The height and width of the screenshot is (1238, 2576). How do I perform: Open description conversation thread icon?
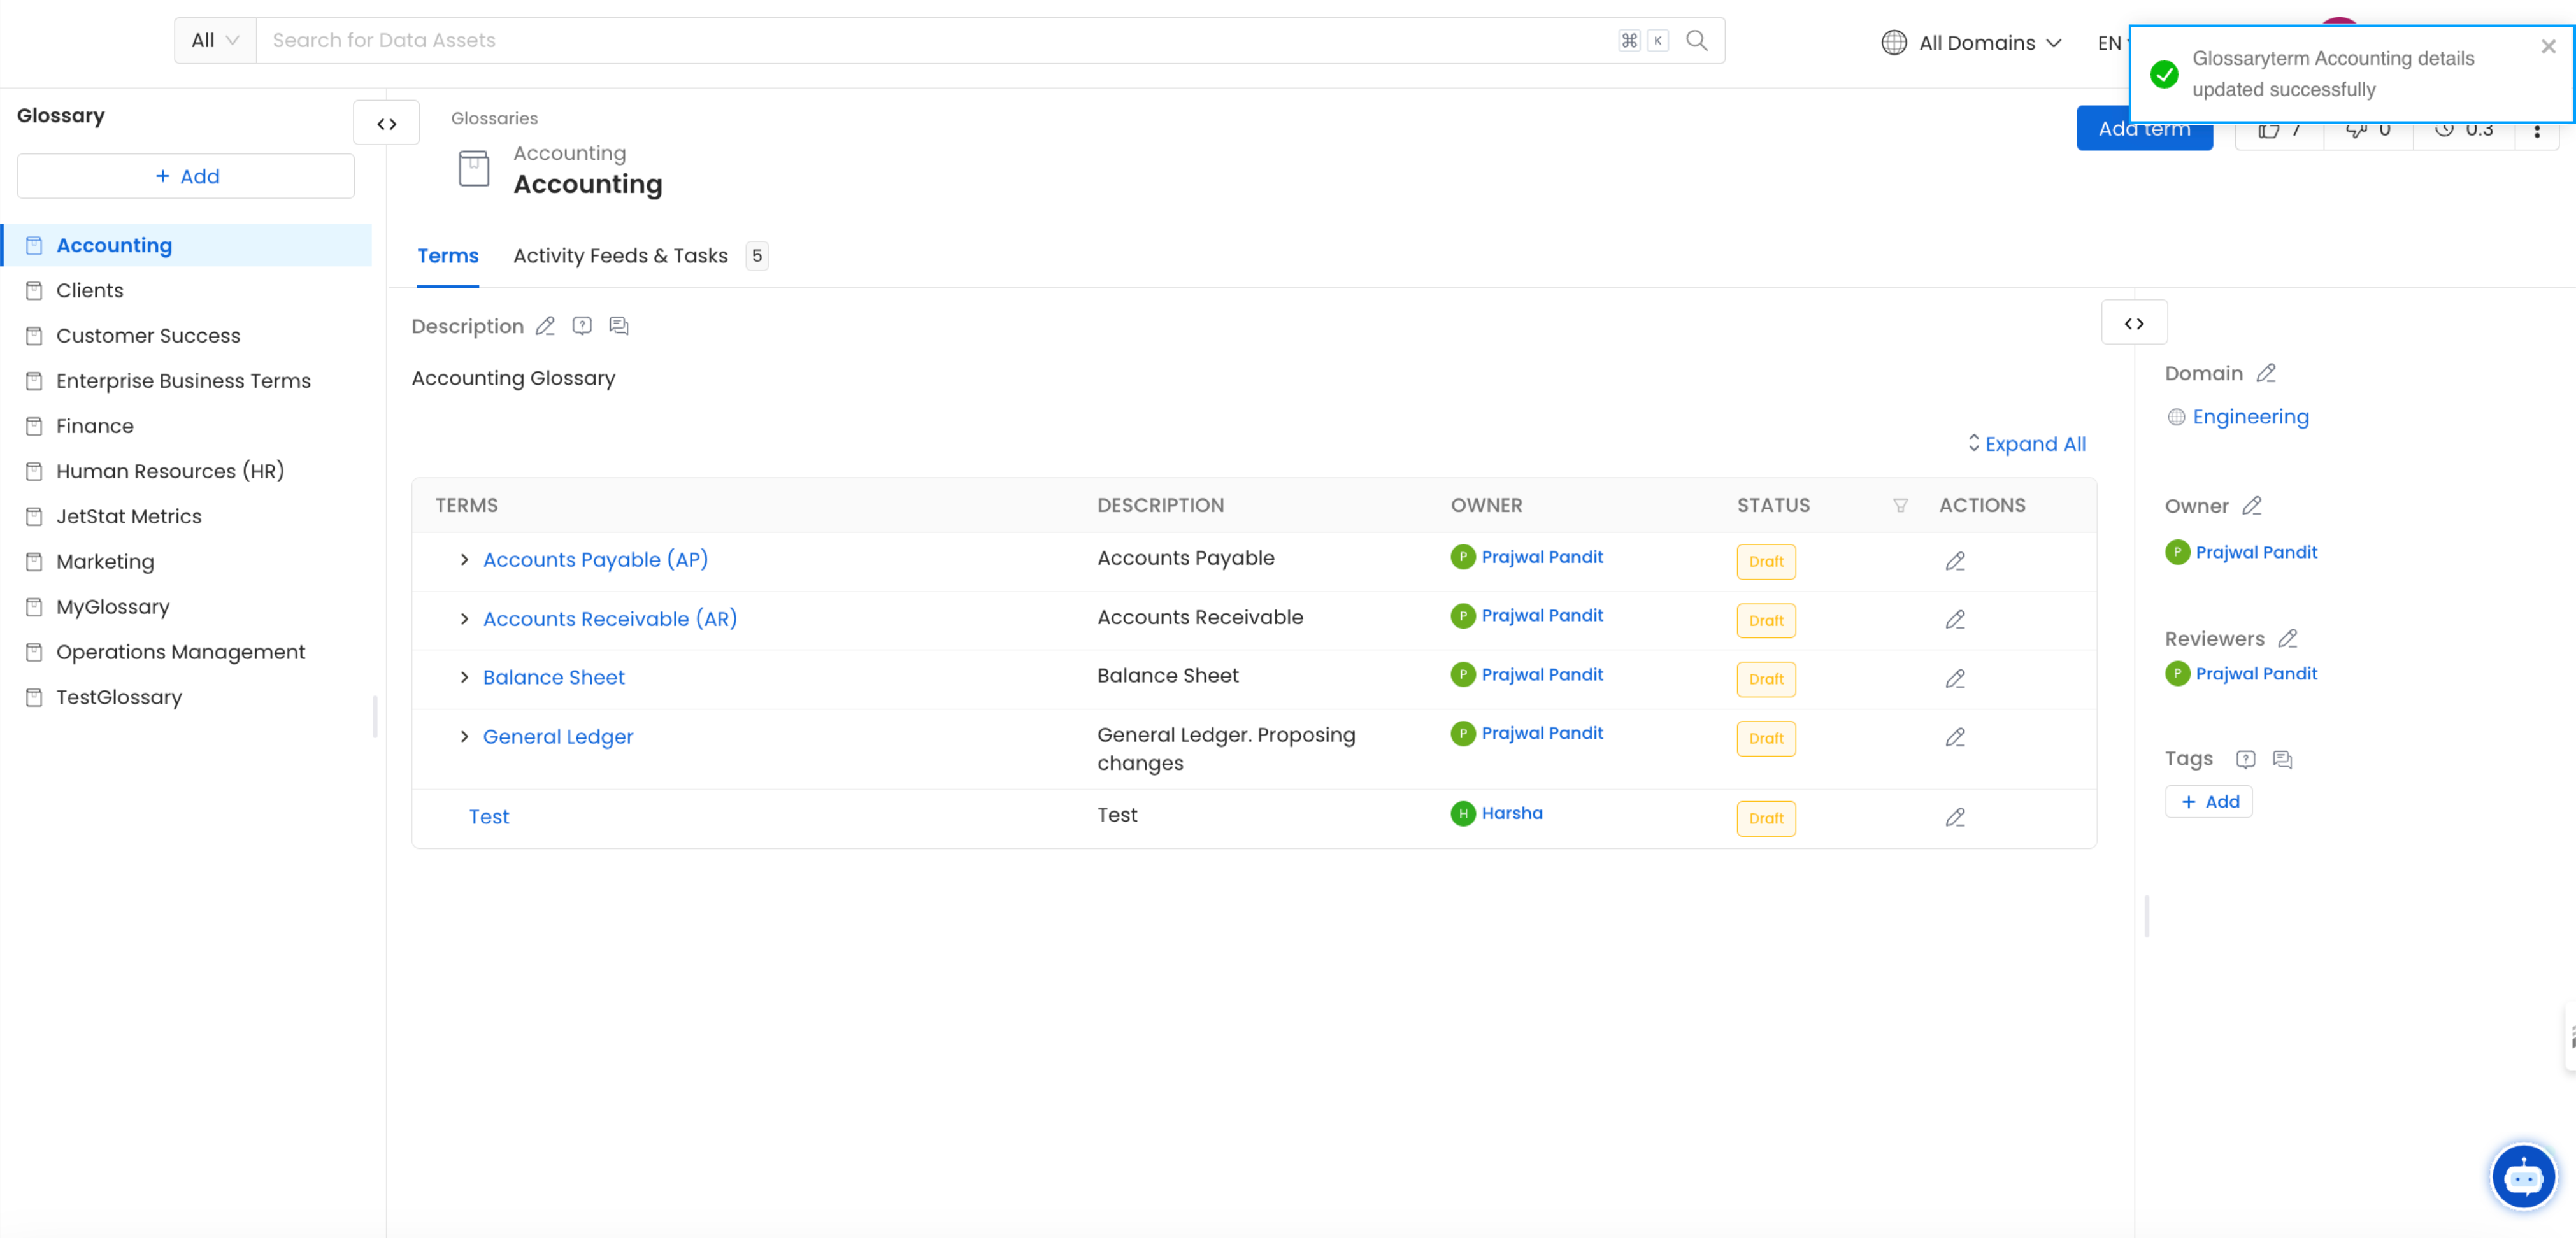pos(619,326)
